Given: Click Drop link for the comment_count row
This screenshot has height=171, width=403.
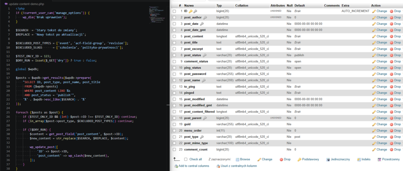Looking at the screenshot, I should coord(397,149).
